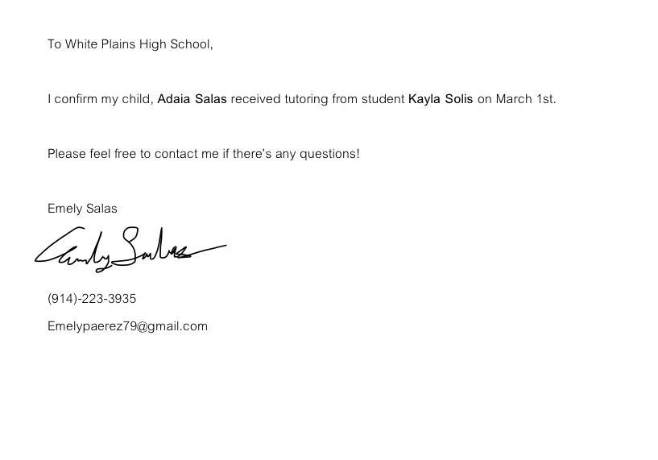Click the word from before student
The height and width of the screenshot is (460, 658).
[342, 99]
